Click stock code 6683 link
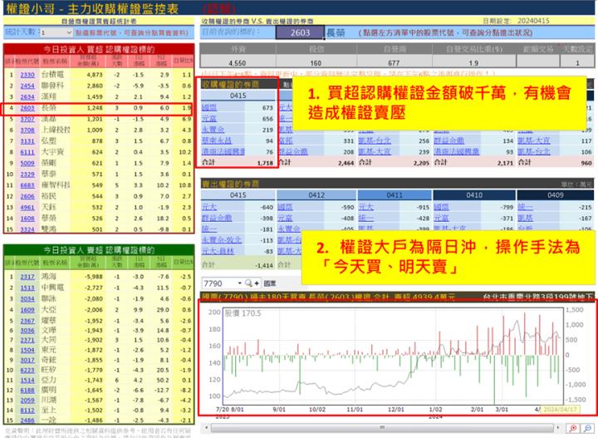 [27, 185]
